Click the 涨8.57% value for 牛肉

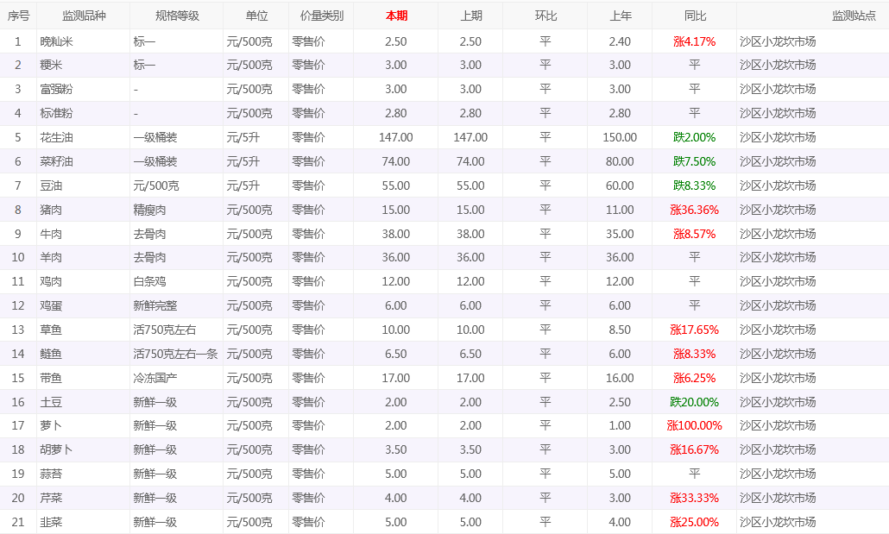pyautogui.click(x=695, y=234)
